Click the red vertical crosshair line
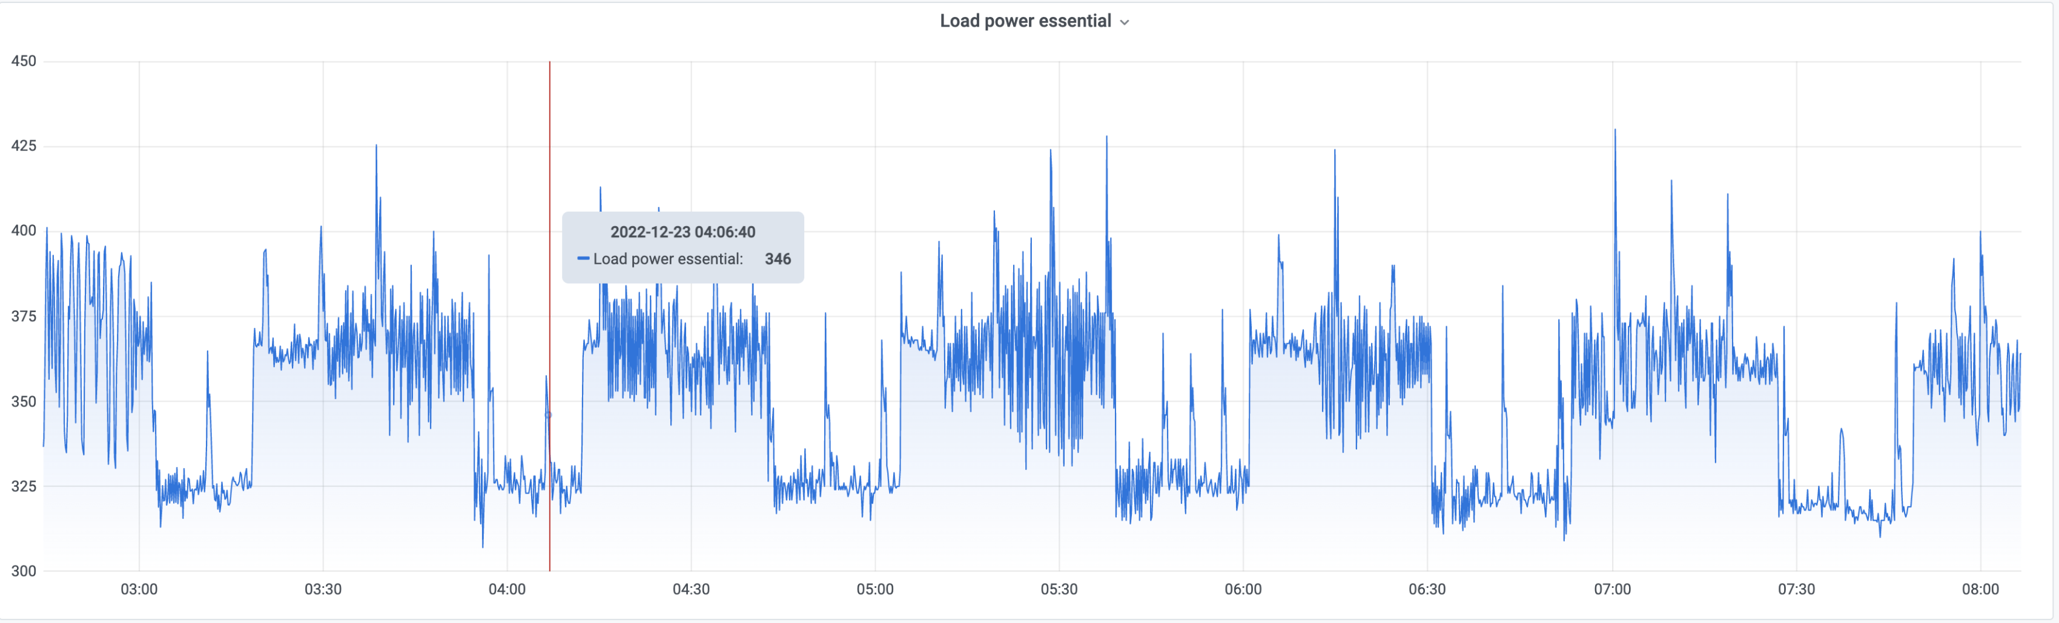Viewport: 2059px width, 623px height. (x=549, y=316)
